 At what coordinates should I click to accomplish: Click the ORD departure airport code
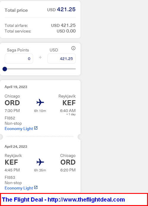pos(12,103)
